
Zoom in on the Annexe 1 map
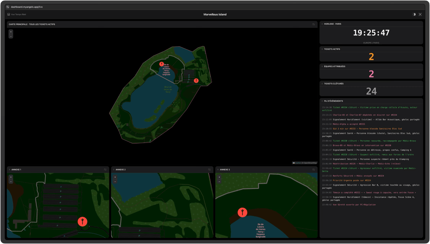click(11, 177)
